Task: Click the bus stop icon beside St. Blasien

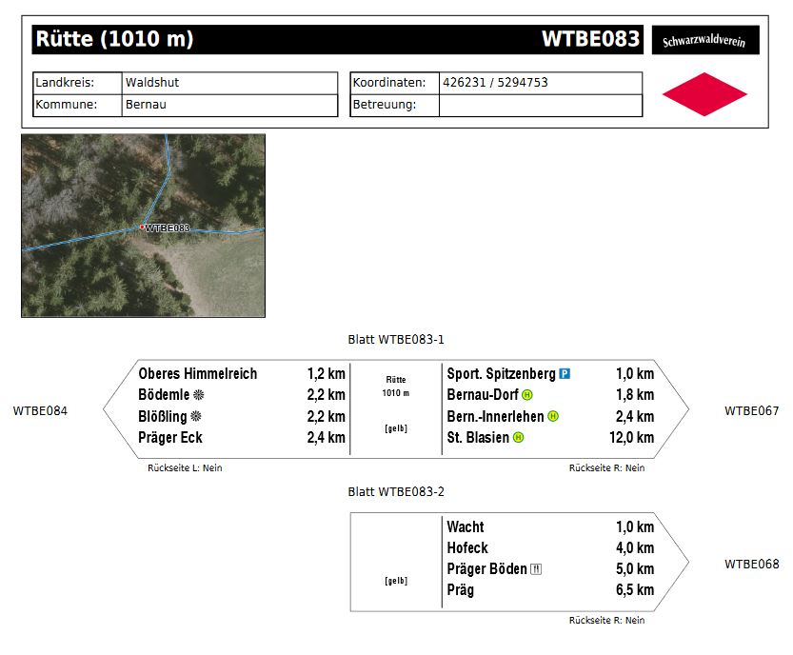Action: (x=518, y=438)
